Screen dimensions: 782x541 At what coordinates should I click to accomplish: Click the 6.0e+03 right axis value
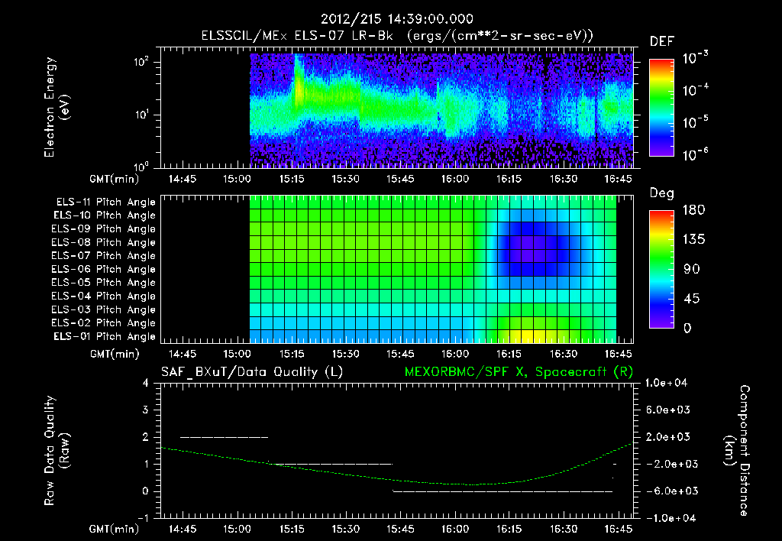[668, 410]
